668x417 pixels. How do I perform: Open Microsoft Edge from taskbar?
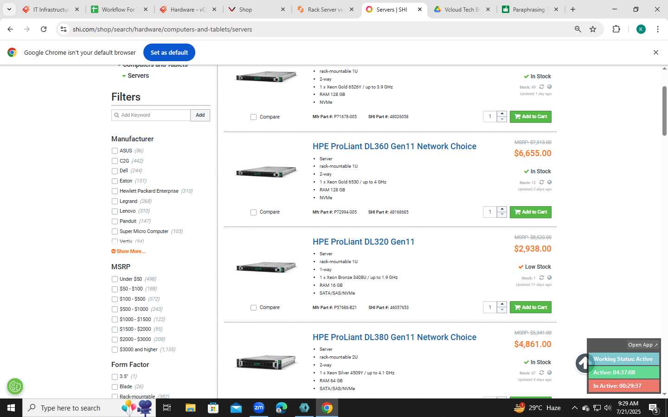pos(282,408)
